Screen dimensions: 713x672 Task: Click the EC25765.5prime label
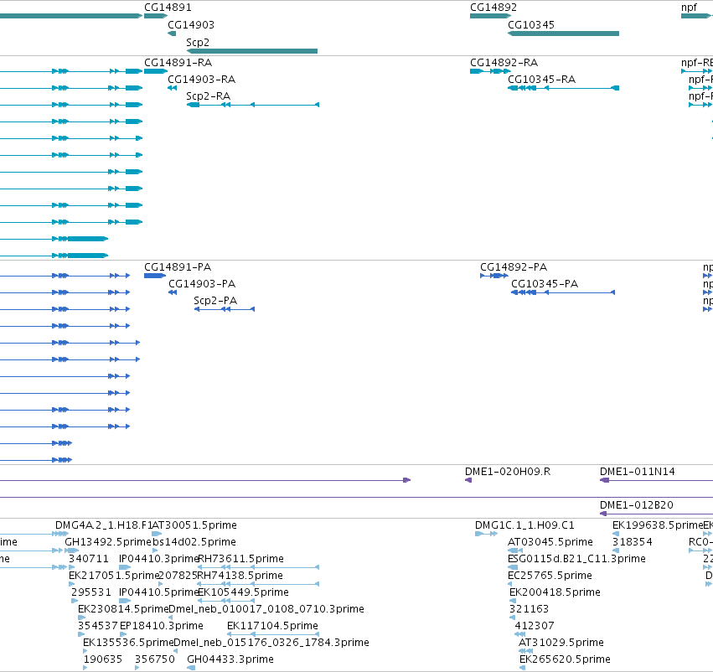pos(550,575)
